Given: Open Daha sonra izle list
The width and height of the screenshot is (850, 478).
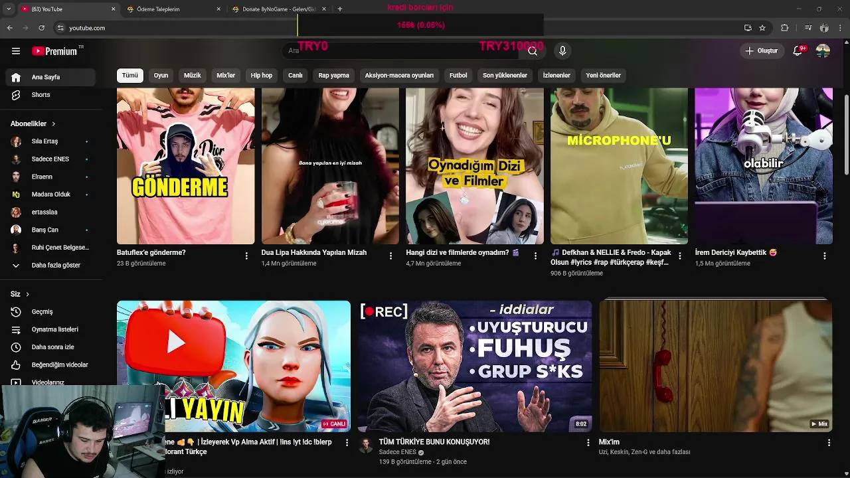Looking at the screenshot, I should [x=50, y=347].
